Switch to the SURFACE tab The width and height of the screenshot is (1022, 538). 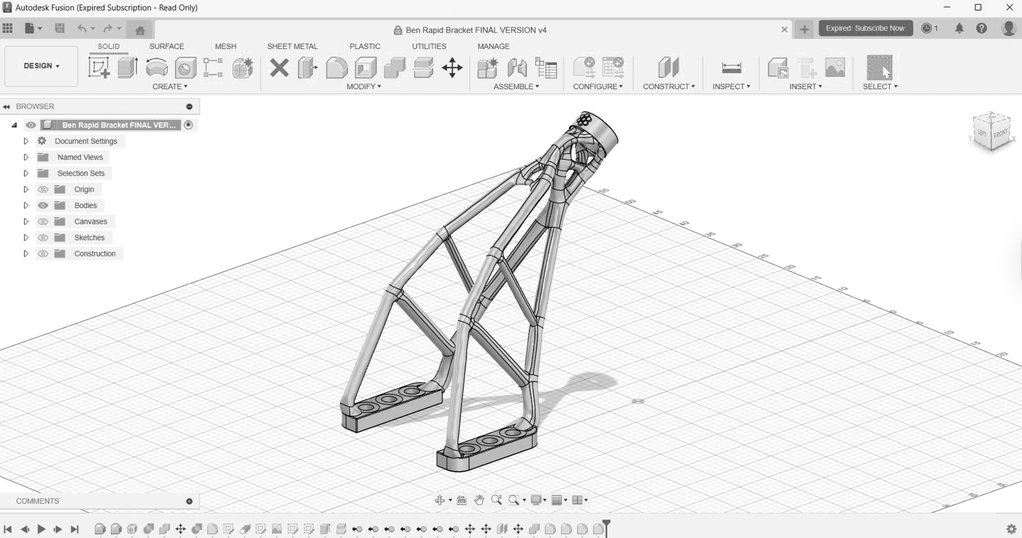166,46
